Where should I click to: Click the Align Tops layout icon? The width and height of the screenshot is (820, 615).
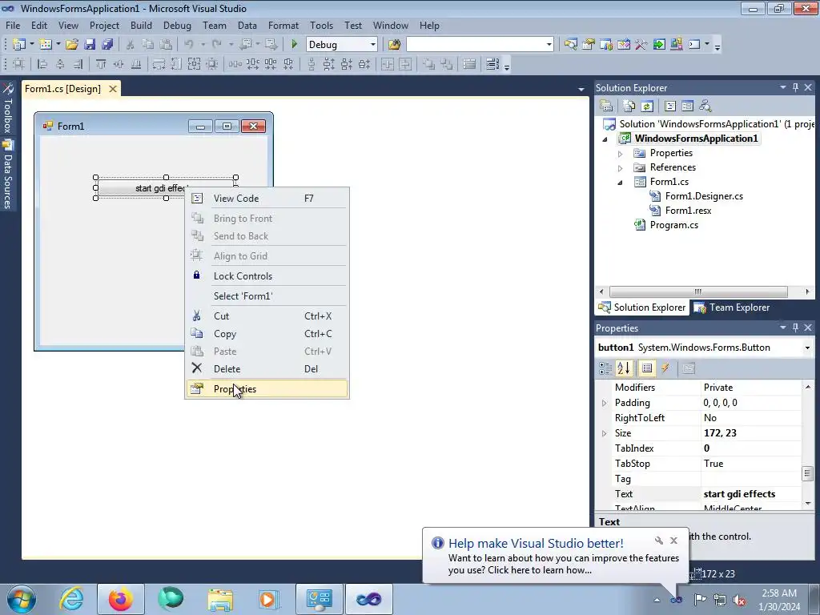click(100, 64)
